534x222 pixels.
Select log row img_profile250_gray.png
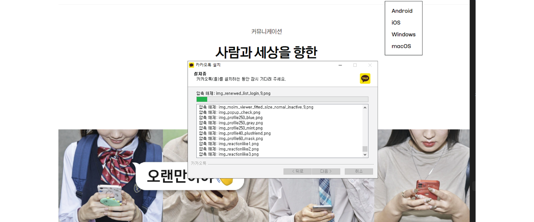[231, 123]
